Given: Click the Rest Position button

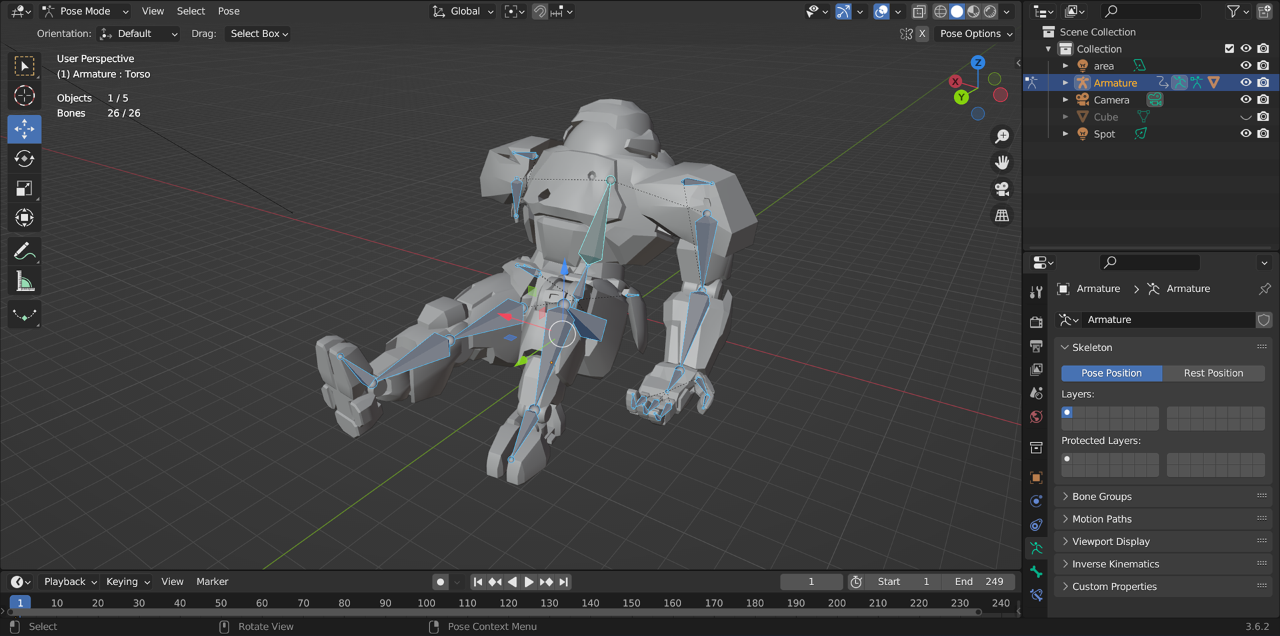Looking at the screenshot, I should point(1213,373).
